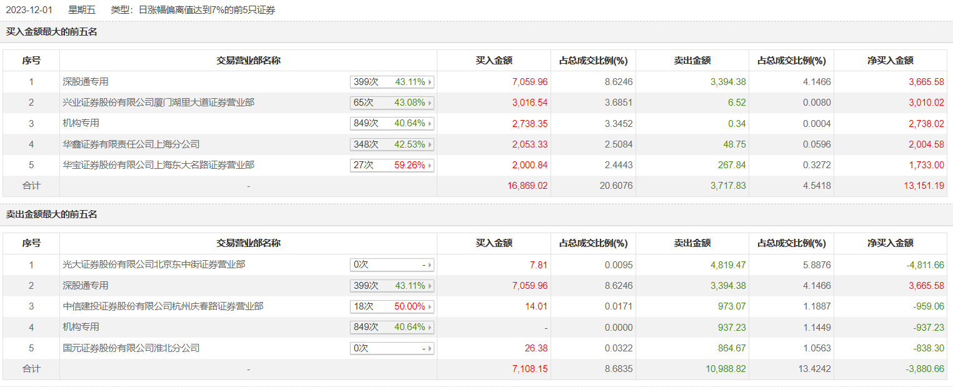The height and width of the screenshot is (387, 953).
Task: Open 中信建投证券杭州庆春路证券营业部
Action: coord(163,306)
